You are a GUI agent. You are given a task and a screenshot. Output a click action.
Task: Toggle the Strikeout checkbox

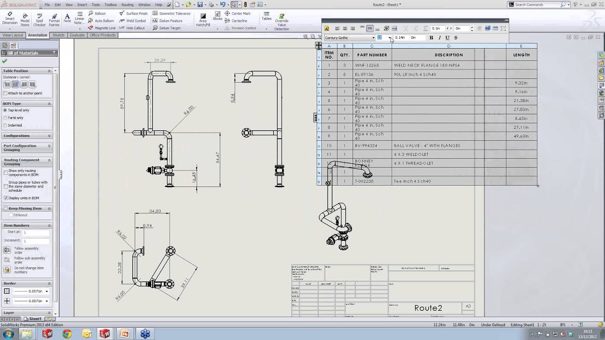[x=10, y=215]
